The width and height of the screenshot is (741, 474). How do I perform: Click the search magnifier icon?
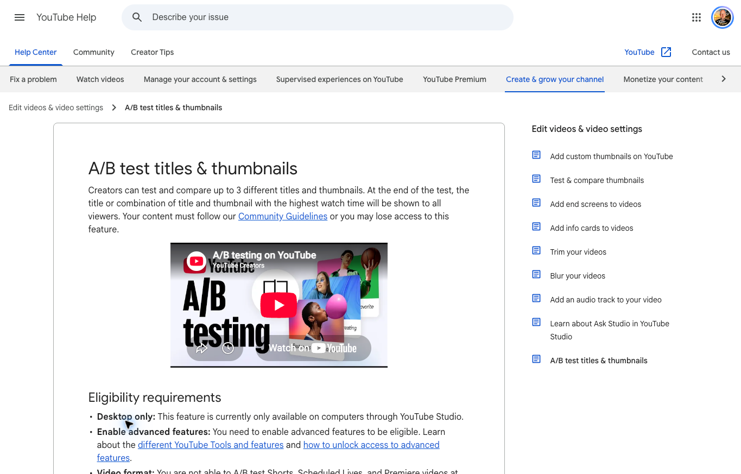click(137, 17)
